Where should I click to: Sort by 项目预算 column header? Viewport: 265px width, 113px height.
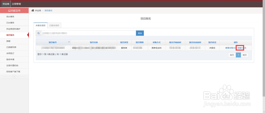tap(139, 42)
